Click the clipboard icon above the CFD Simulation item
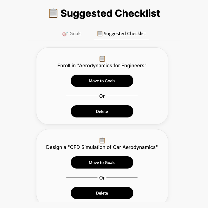 [x=102, y=140]
